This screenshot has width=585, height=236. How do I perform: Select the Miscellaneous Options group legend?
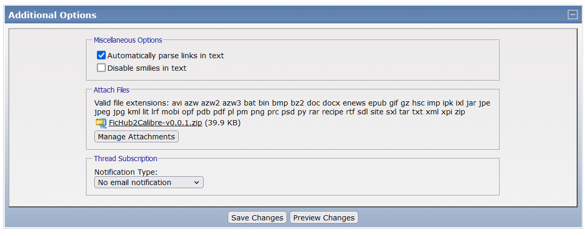coord(128,40)
